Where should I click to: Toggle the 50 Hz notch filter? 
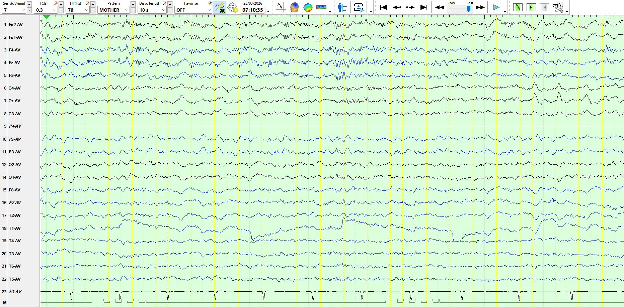tap(219, 7)
